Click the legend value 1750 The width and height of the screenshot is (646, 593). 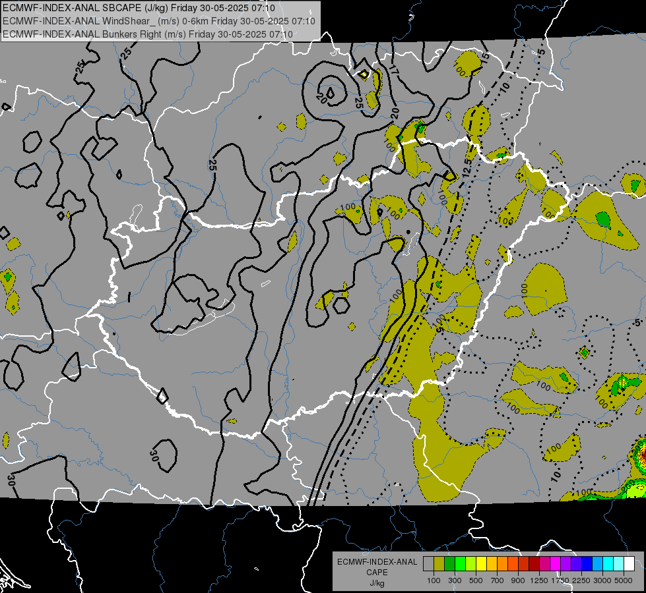560,580
